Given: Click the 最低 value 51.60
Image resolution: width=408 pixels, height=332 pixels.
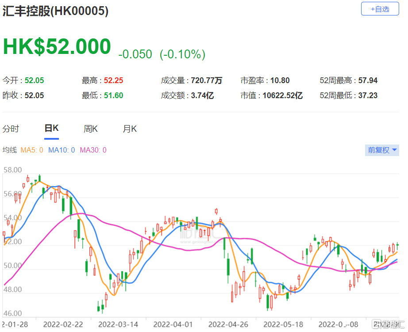Looking at the screenshot, I should tap(113, 95).
